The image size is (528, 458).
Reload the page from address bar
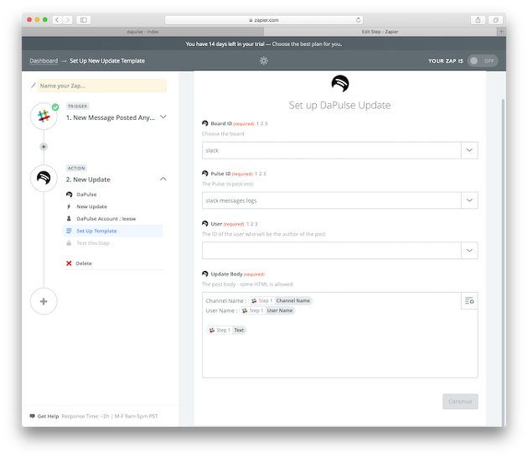[x=358, y=20]
